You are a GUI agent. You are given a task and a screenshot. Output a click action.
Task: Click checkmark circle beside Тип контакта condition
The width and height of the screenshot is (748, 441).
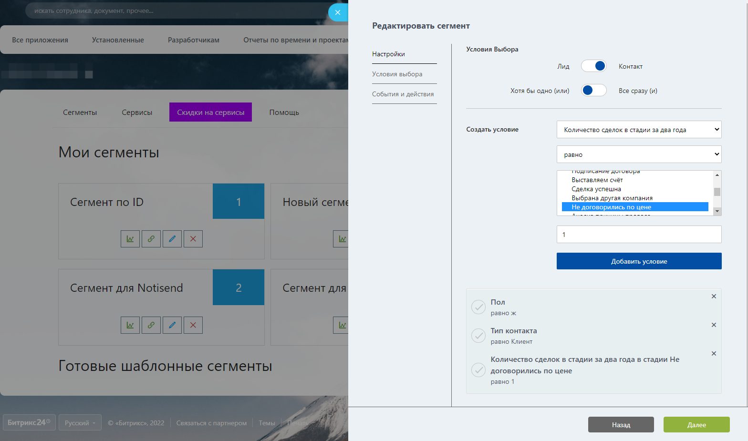pos(478,336)
